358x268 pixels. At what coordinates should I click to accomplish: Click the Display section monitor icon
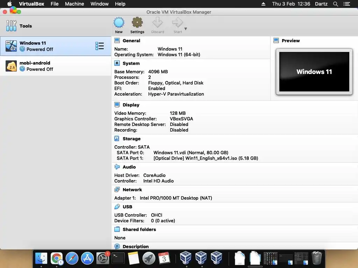point(117,105)
